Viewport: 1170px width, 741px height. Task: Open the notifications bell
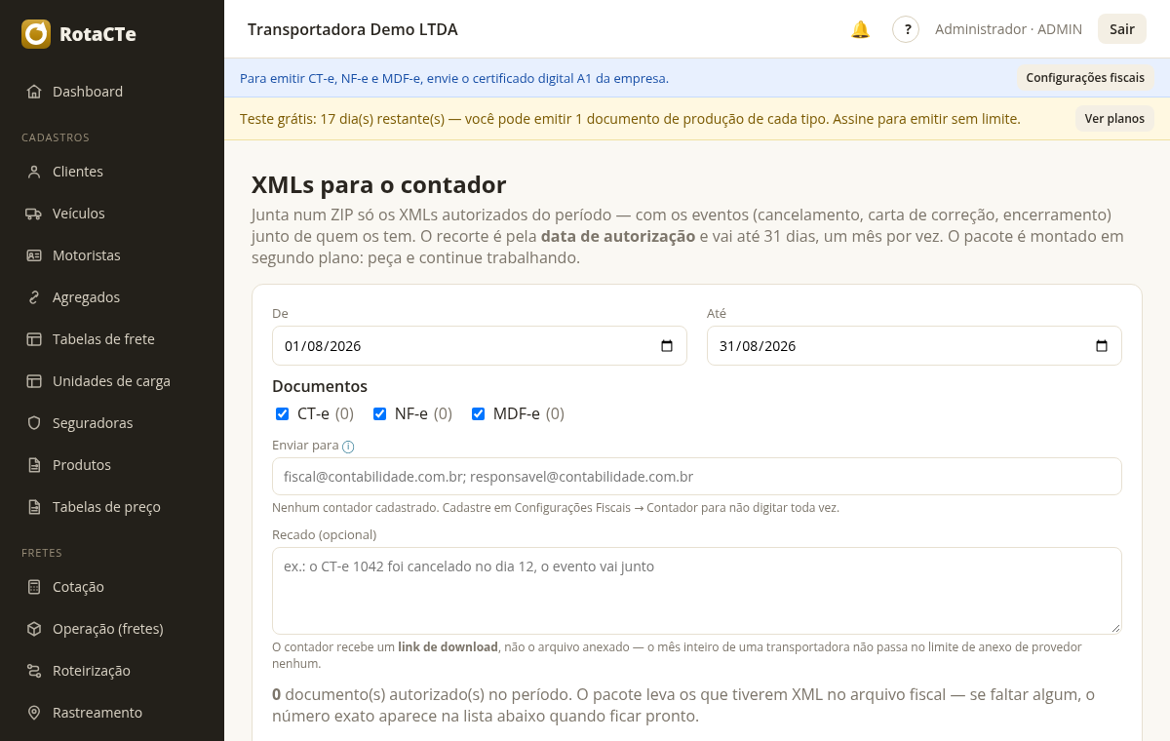[860, 29]
